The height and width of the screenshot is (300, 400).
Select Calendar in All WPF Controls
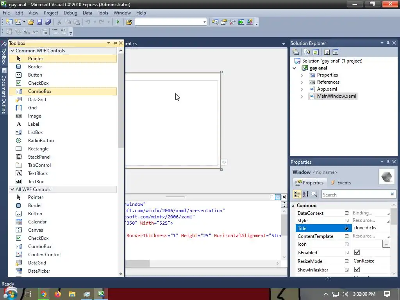63,222
